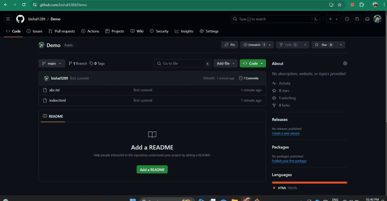This screenshot has height=201, width=387.
Task: Click the browser address bar URL
Action: [63, 5]
